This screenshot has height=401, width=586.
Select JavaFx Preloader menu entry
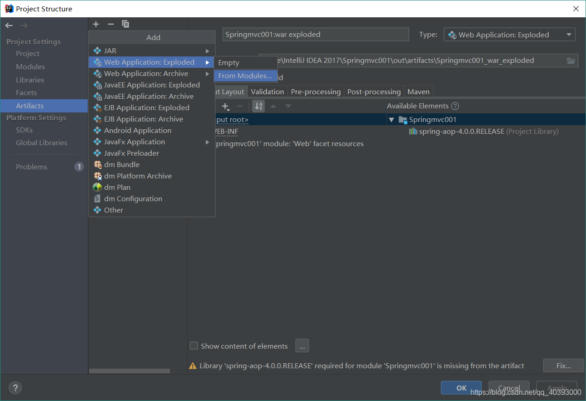[x=151, y=153]
